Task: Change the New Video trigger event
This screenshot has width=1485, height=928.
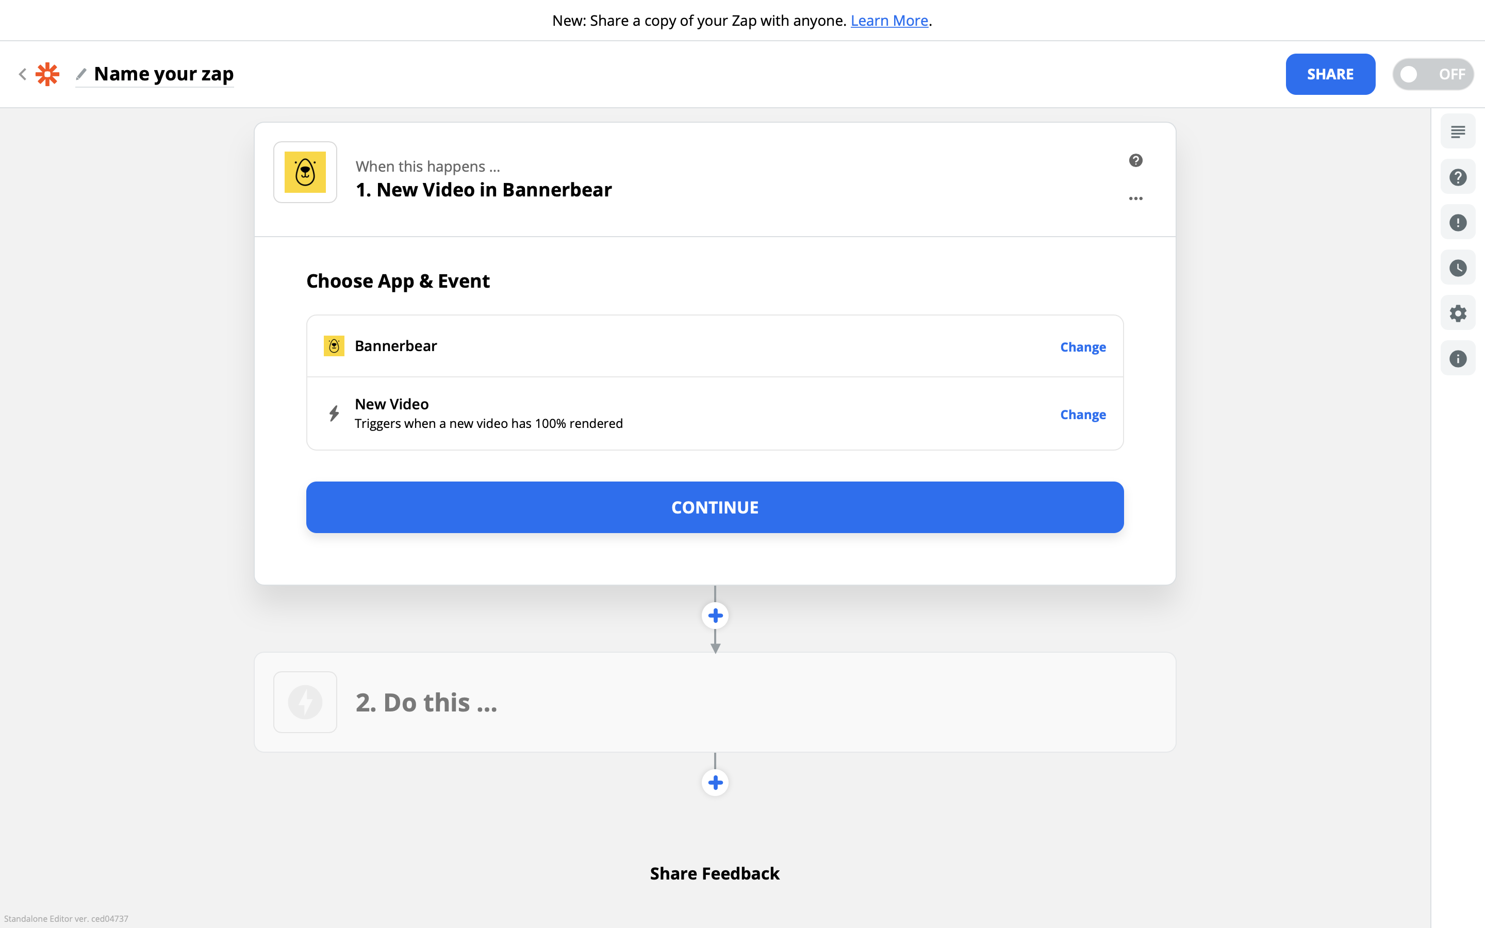Action: click(x=1082, y=415)
